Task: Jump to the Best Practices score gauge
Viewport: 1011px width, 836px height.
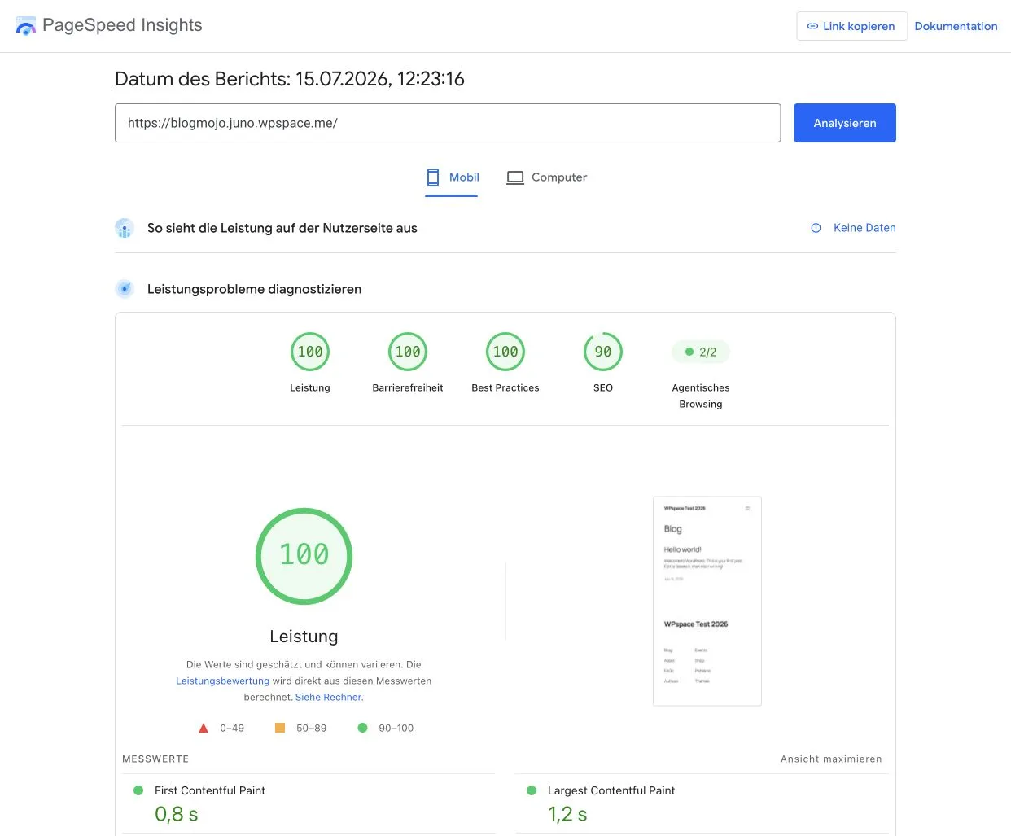Action: pos(505,352)
